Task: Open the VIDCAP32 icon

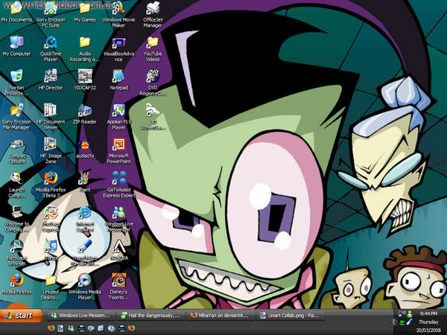Action: pyautogui.click(x=85, y=80)
